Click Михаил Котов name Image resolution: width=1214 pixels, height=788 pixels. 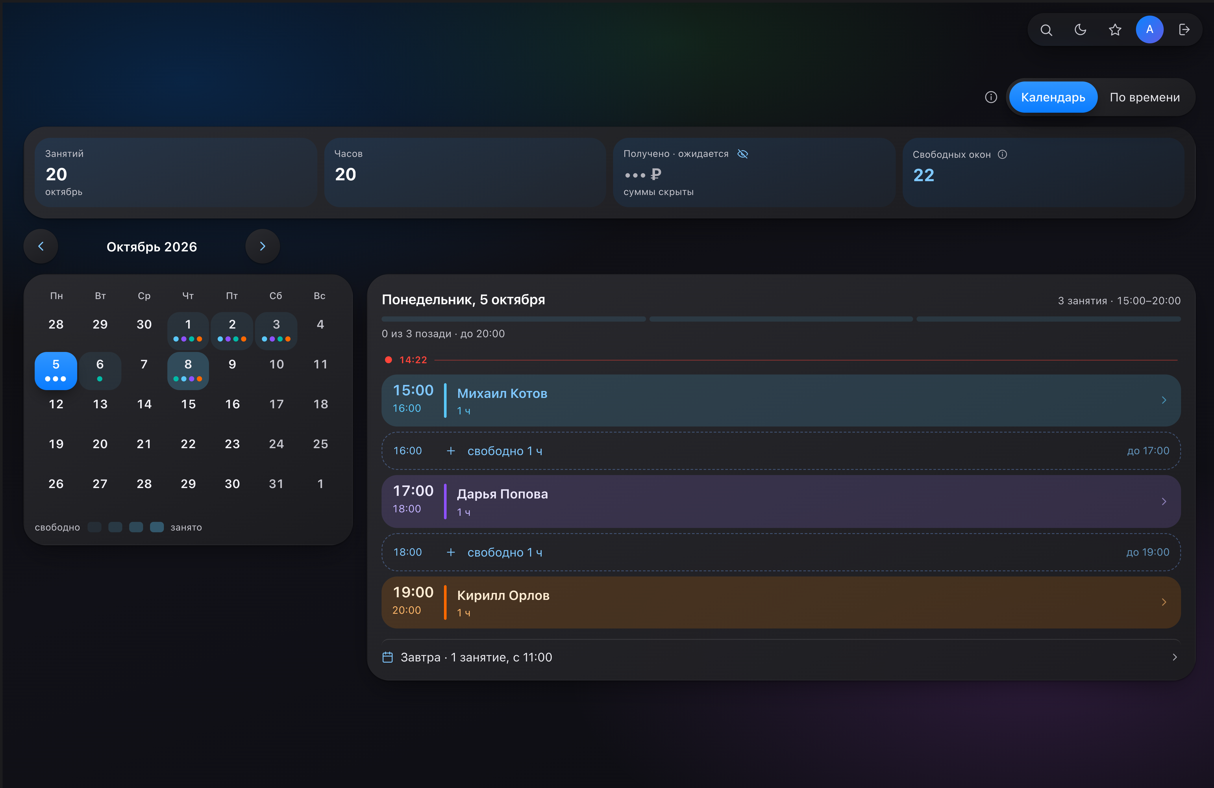502,393
